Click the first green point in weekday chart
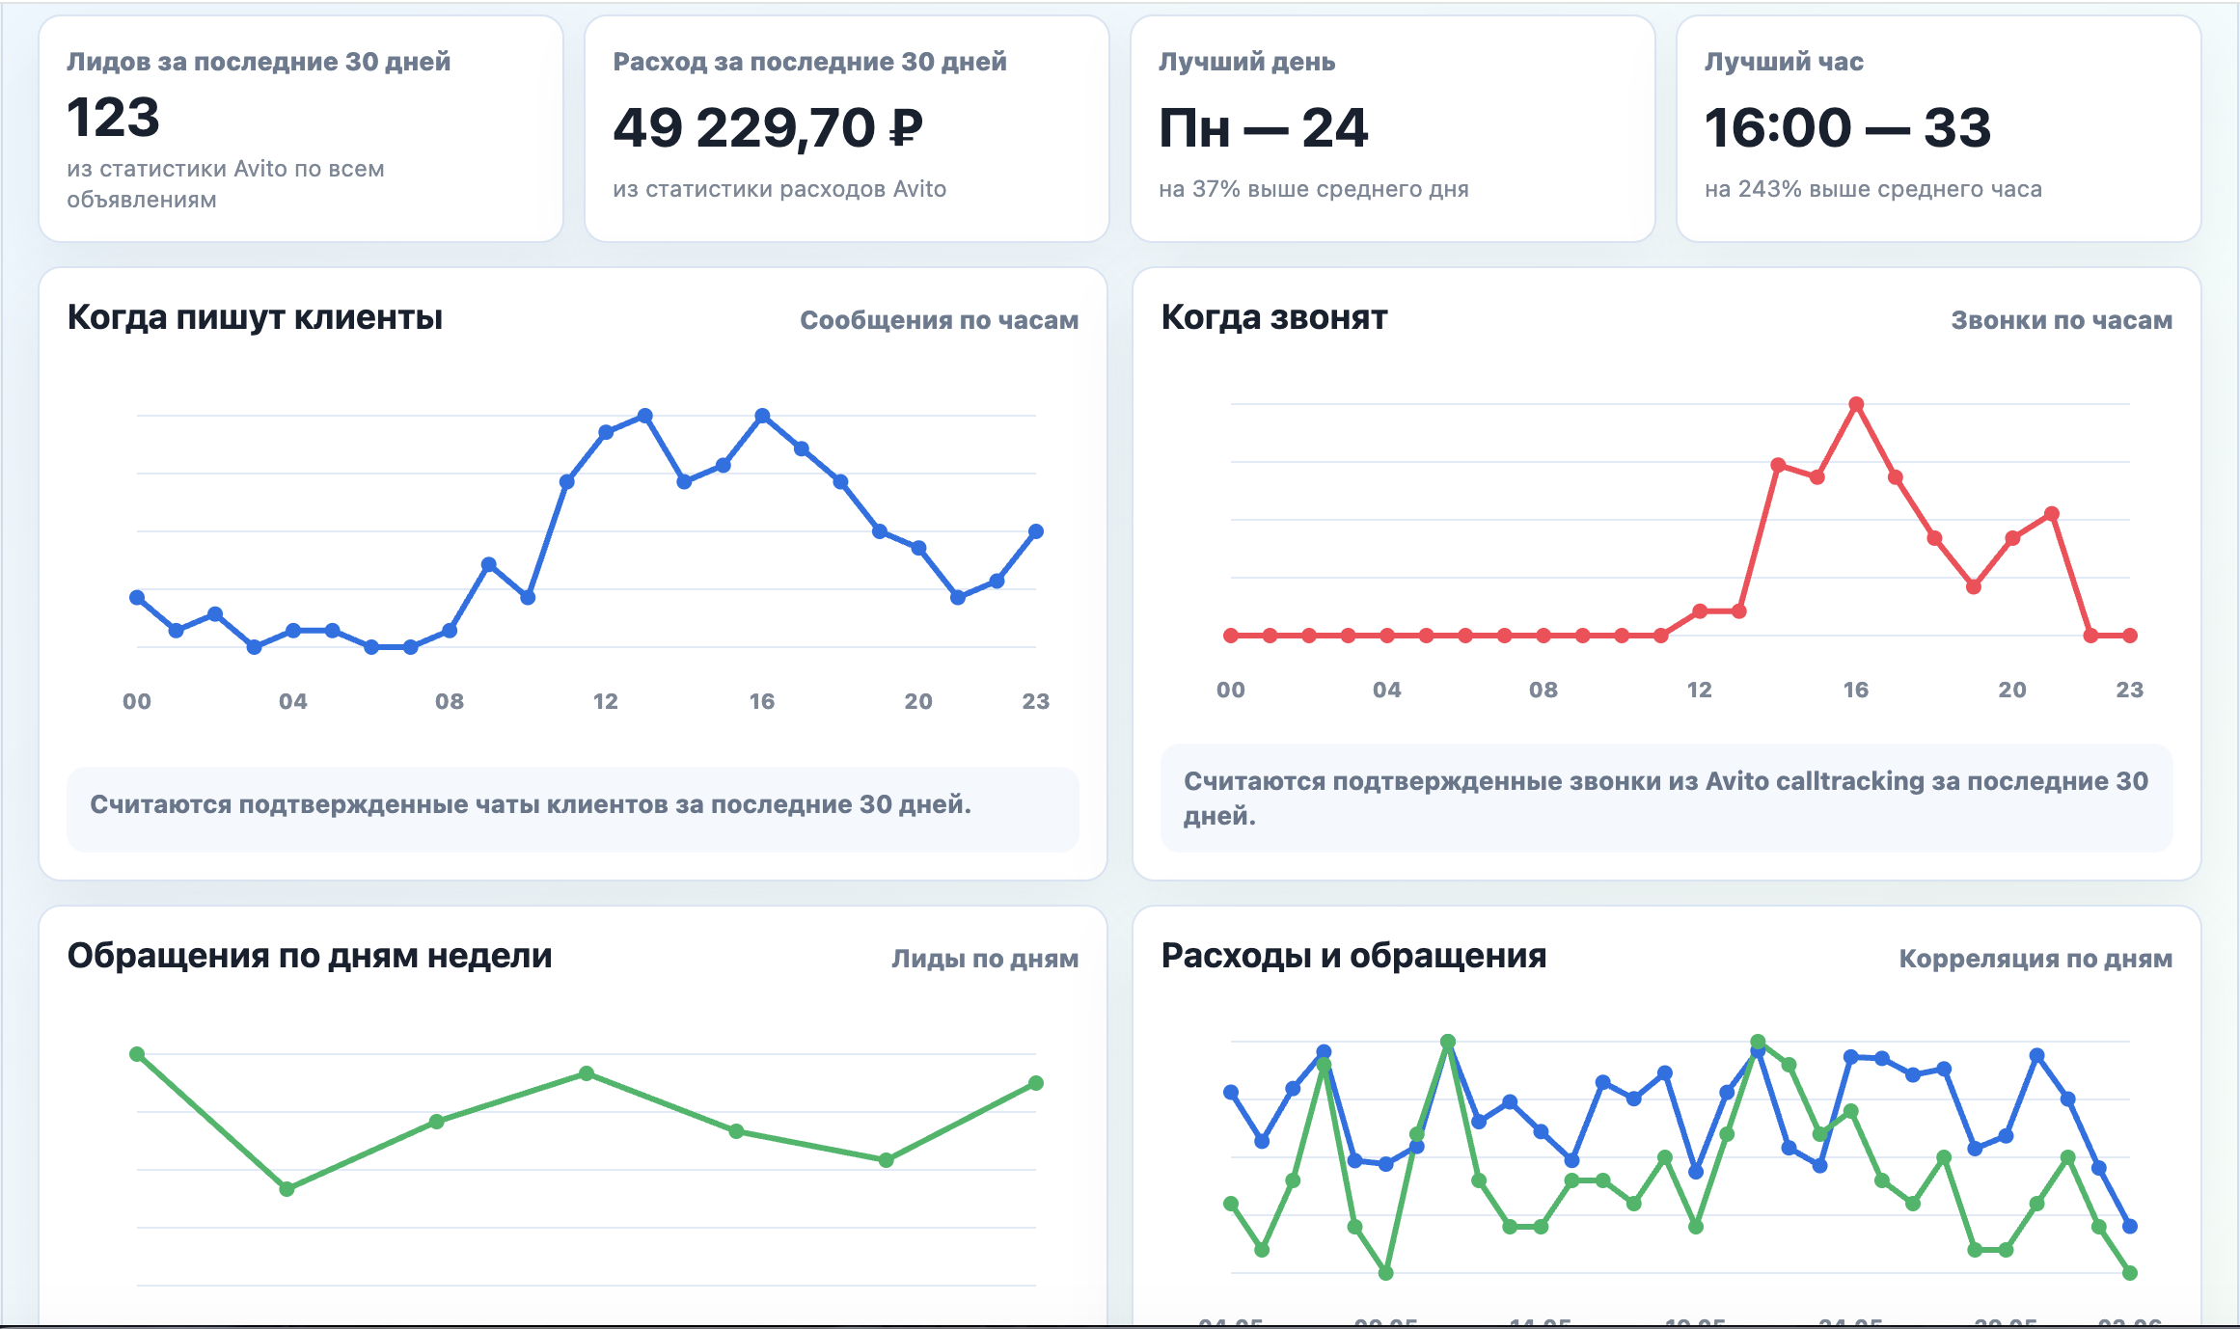This screenshot has height=1329, width=2240. pyautogui.click(x=137, y=1054)
